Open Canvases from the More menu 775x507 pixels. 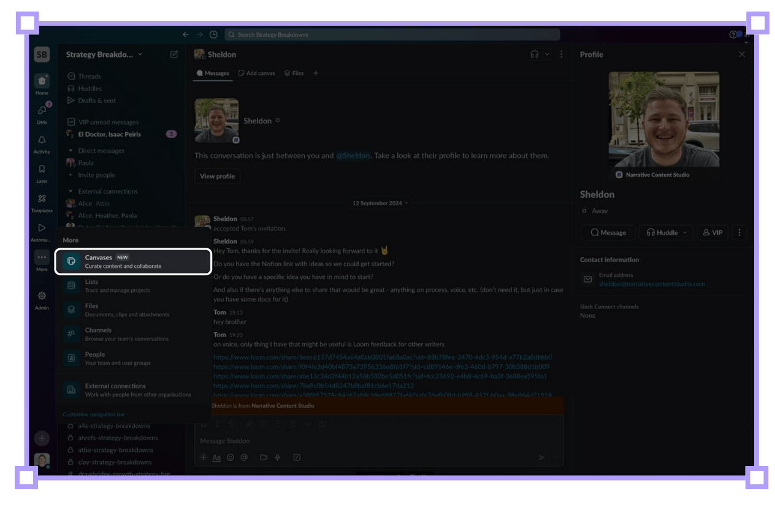133,261
